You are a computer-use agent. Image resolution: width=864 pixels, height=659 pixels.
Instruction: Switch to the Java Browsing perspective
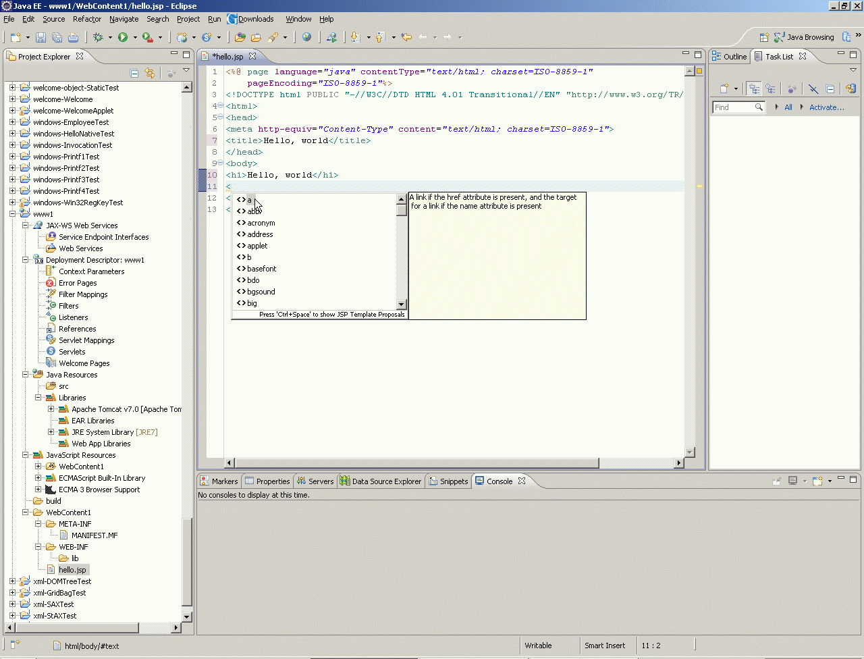804,38
